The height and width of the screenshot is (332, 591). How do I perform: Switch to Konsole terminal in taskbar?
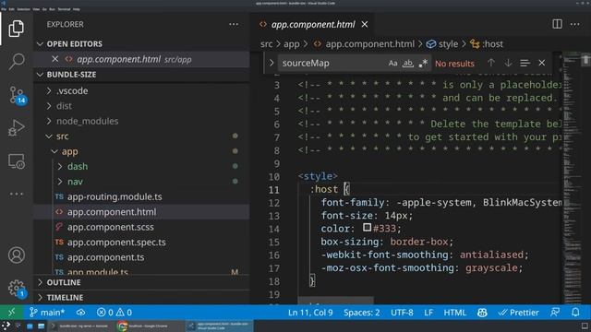[x=80, y=326]
